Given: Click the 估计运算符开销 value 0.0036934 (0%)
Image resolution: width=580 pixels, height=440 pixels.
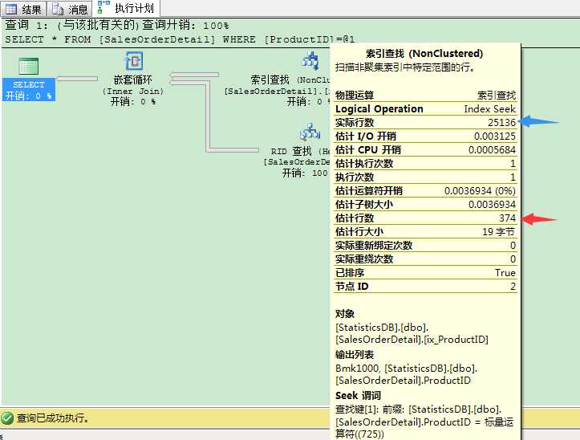Looking at the screenshot, I should pyautogui.click(x=481, y=191).
